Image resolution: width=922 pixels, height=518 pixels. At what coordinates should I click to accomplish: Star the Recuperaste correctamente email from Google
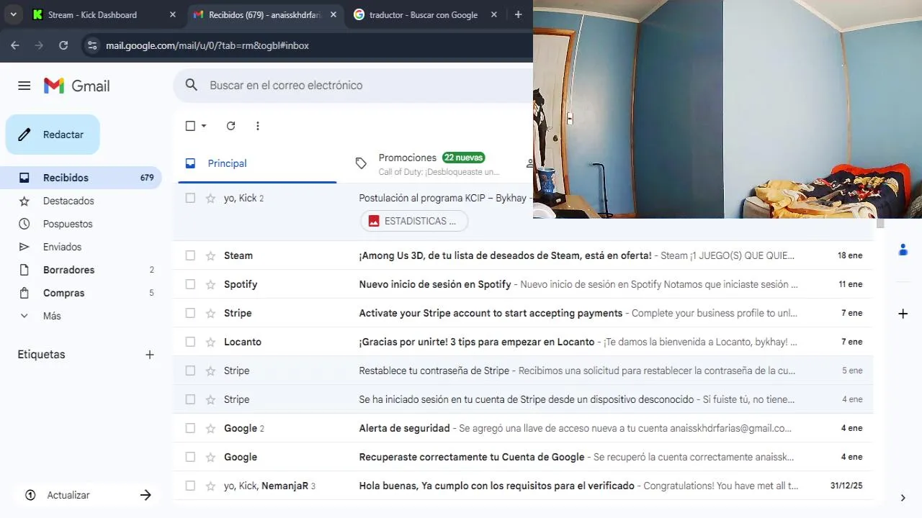click(210, 457)
